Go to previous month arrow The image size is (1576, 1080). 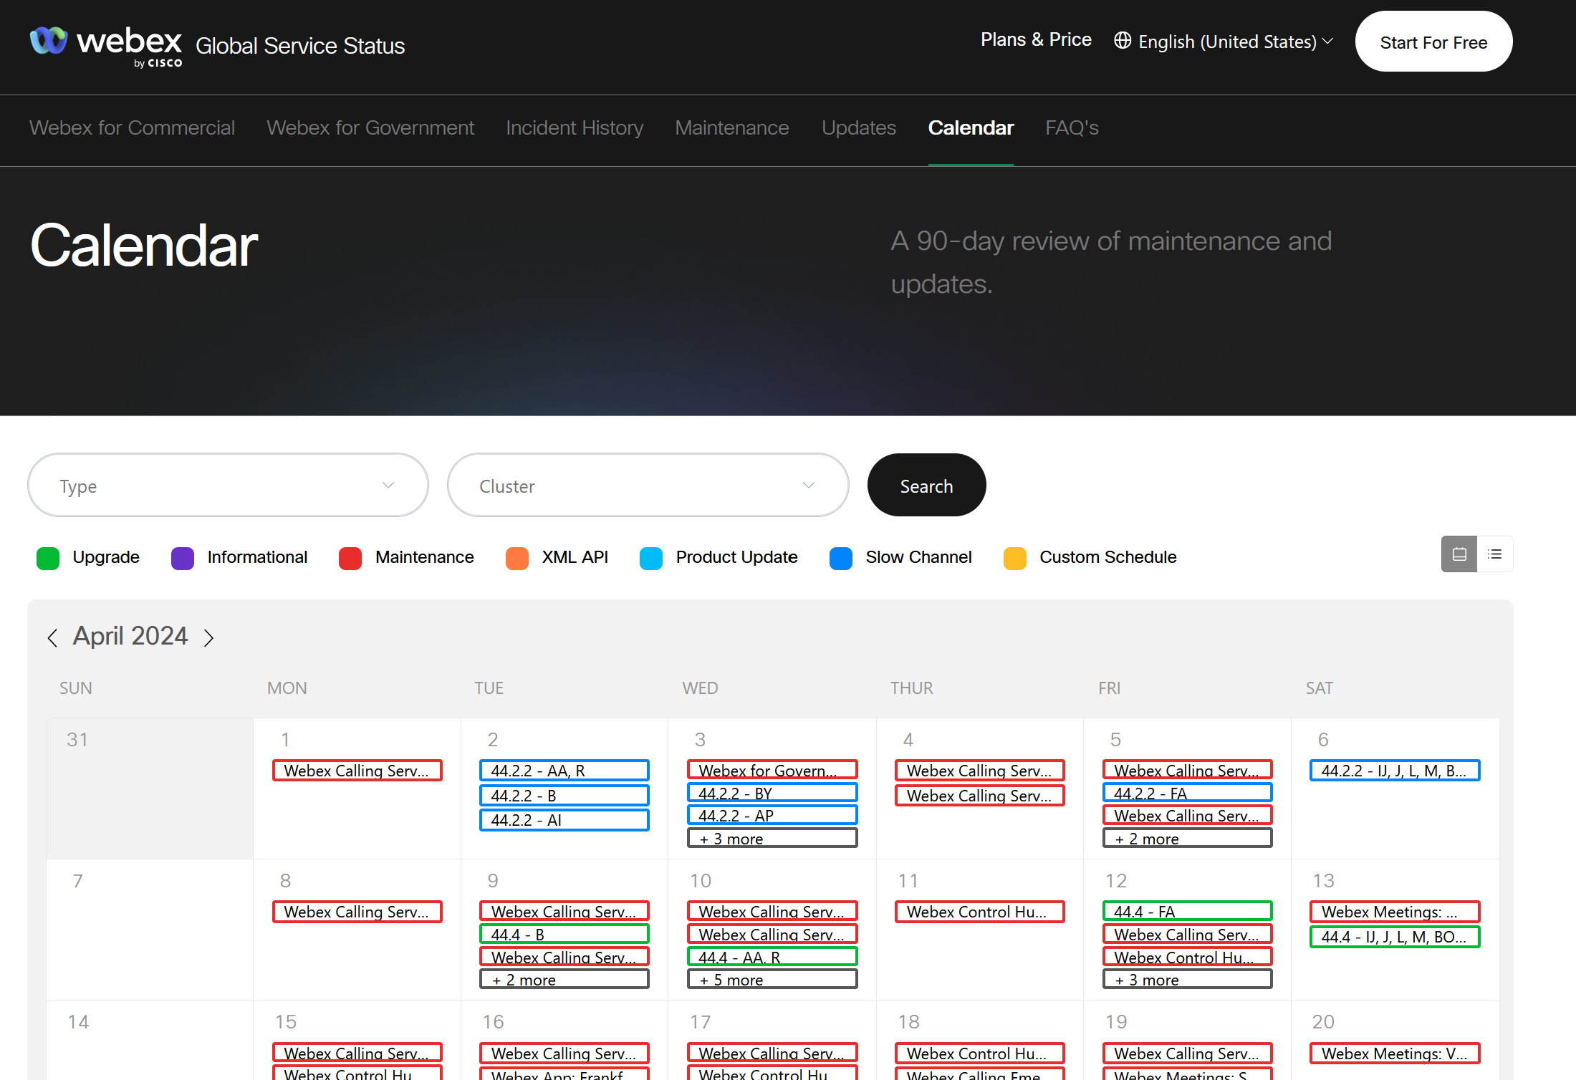52,637
